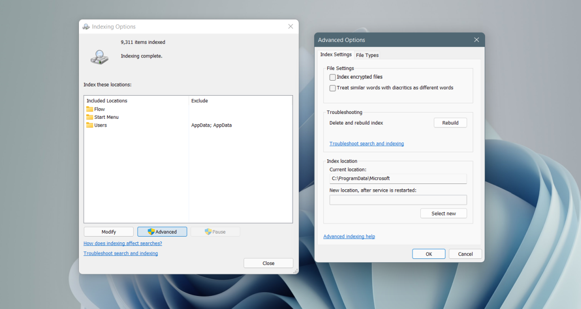581x309 pixels.
Task: Click the Rebuild button
Action: (450, 123)
